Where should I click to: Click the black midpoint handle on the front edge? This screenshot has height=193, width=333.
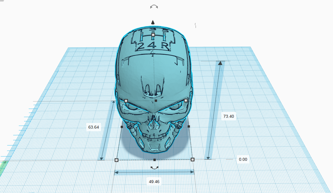[x=154, y=160]
